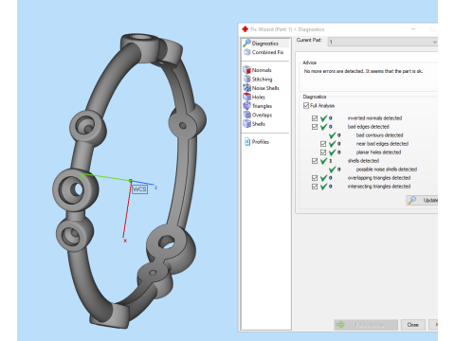Open the Overlaps fix page
The image size is (455, 341).
coord(258,115)
